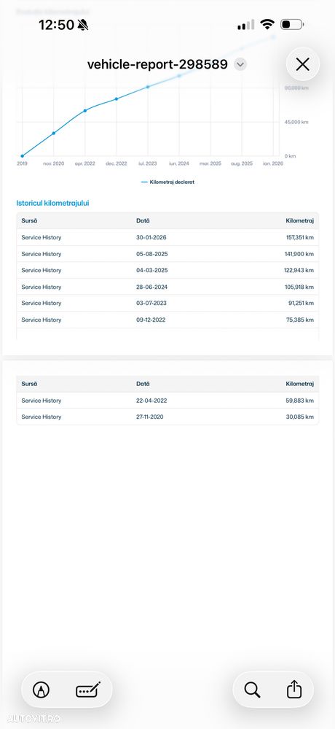Select the nov. 2020 point on chart
This screenshot has width=335, height=729.
[54, 134]
